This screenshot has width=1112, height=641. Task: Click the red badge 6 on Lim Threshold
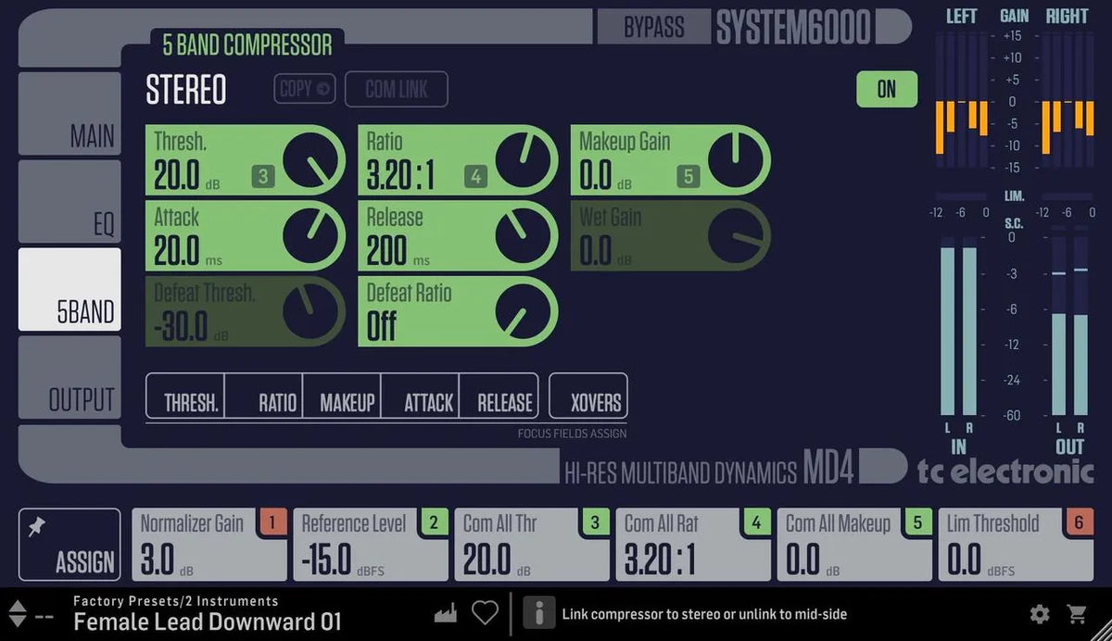[x=1080, y=522]
